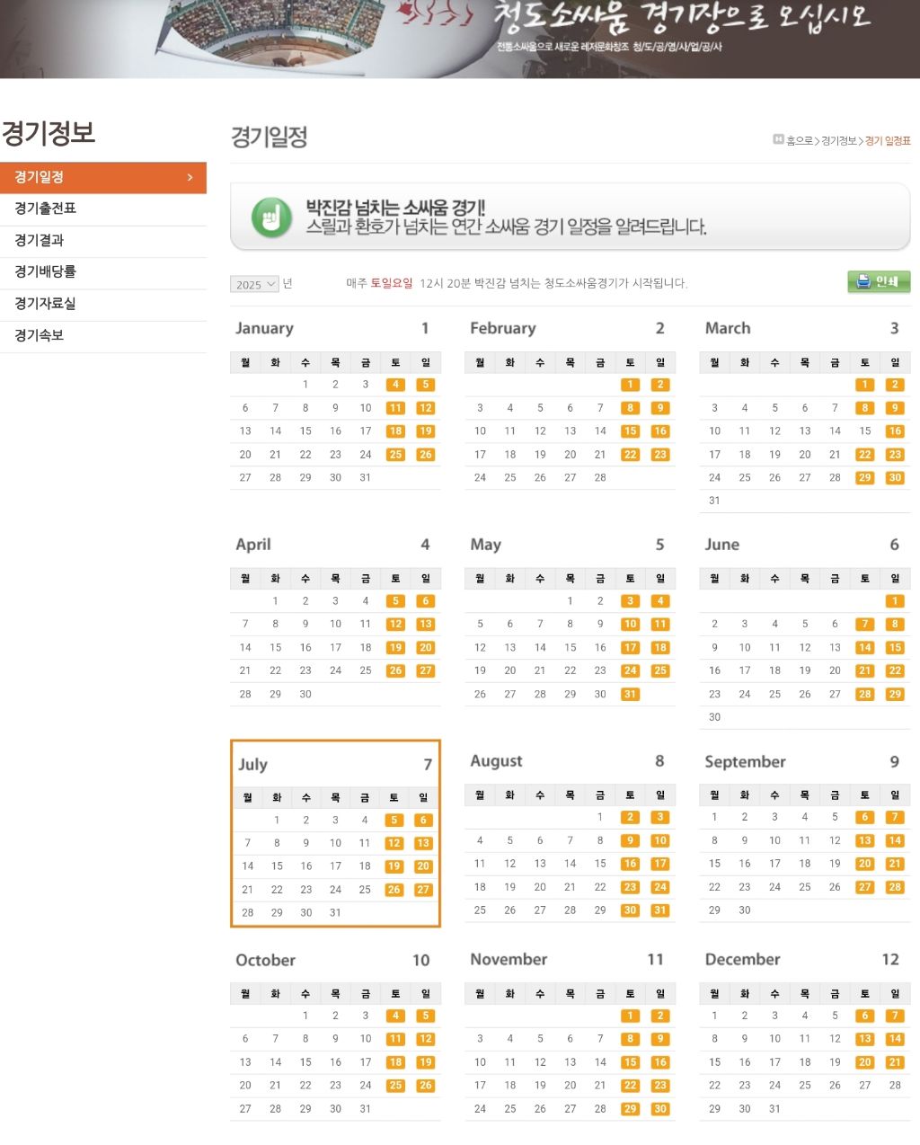Select March 29 highlighted match date

[x=864, y=478]
